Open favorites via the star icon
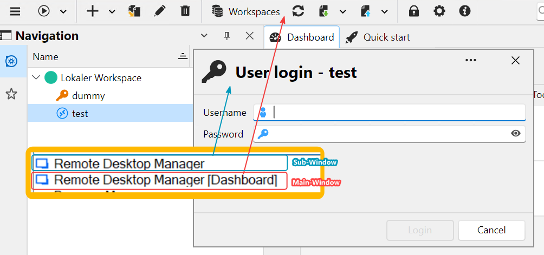This screenshot has height=255, width=544. (11, 94)
